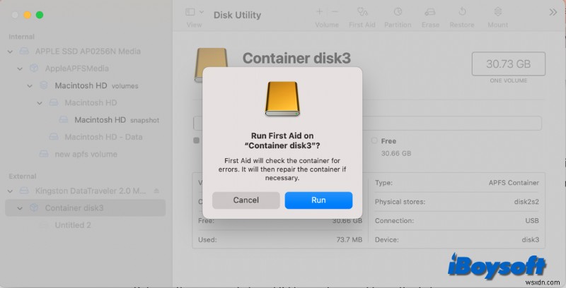
Task: Collapse the AppleAPFSMedia container
Action: tap(20, 68)
